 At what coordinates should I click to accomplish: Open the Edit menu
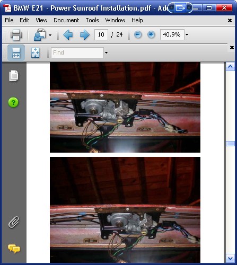[24, 20]
